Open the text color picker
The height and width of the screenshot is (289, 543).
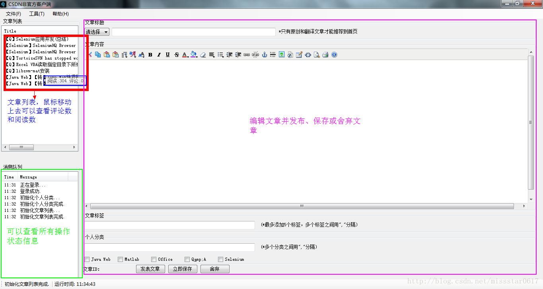click(x=185, y=54)
